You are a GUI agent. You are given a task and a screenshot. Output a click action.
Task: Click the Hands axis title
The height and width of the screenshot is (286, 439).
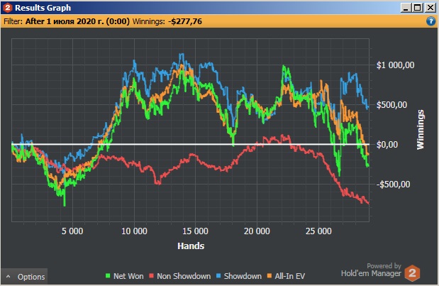coord(191,246)
